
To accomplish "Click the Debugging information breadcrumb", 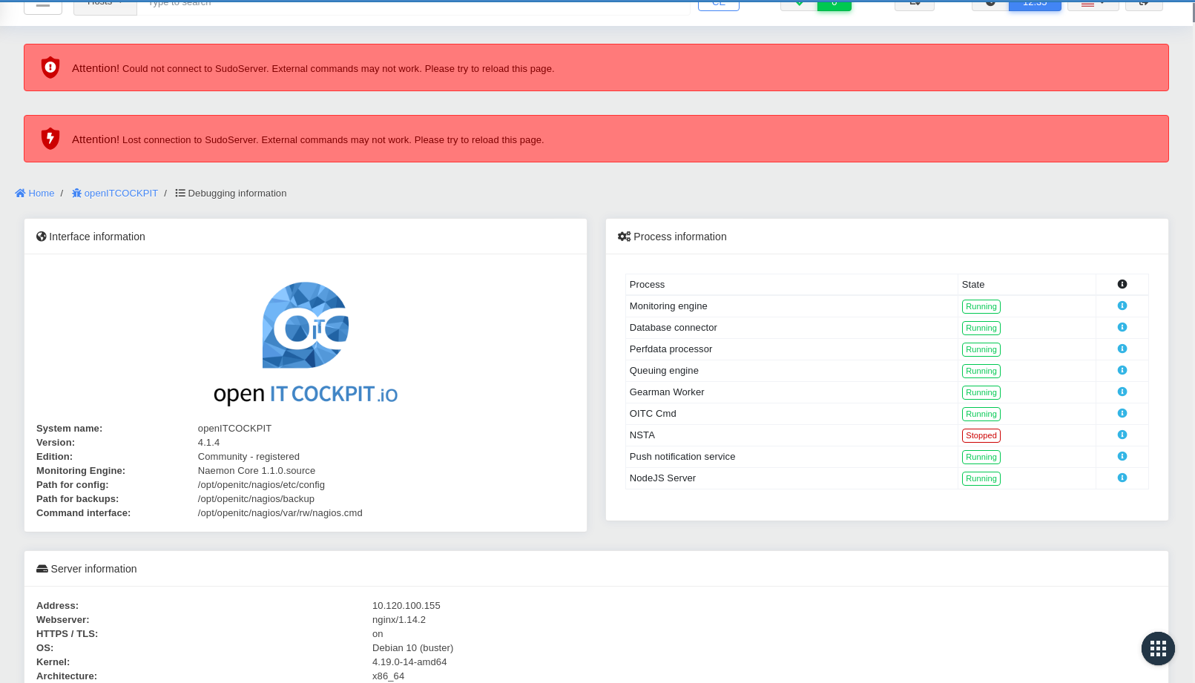I will coord(231,193).
